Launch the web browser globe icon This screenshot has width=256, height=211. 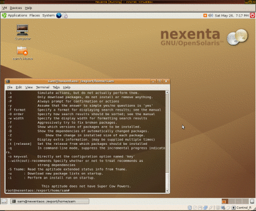click(59, 15)
